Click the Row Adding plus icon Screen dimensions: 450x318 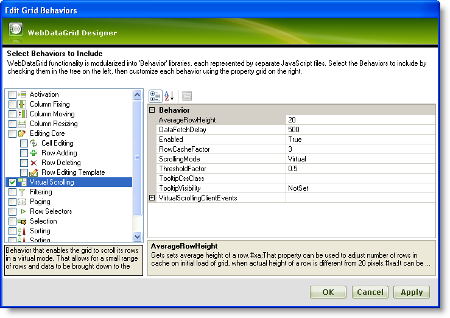point(33,153)
